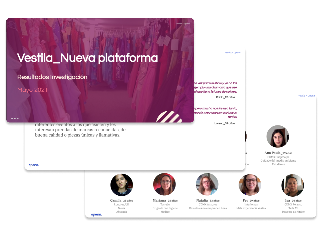Open Fer's profile photo

coord(250,185)
